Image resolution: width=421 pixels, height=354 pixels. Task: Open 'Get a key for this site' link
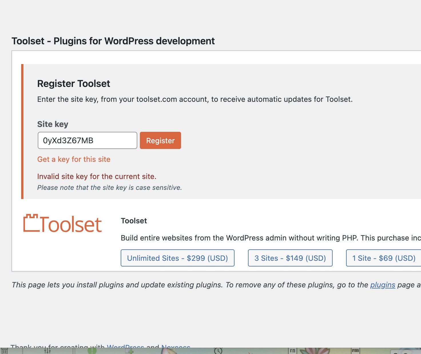(x=74, y=159)
